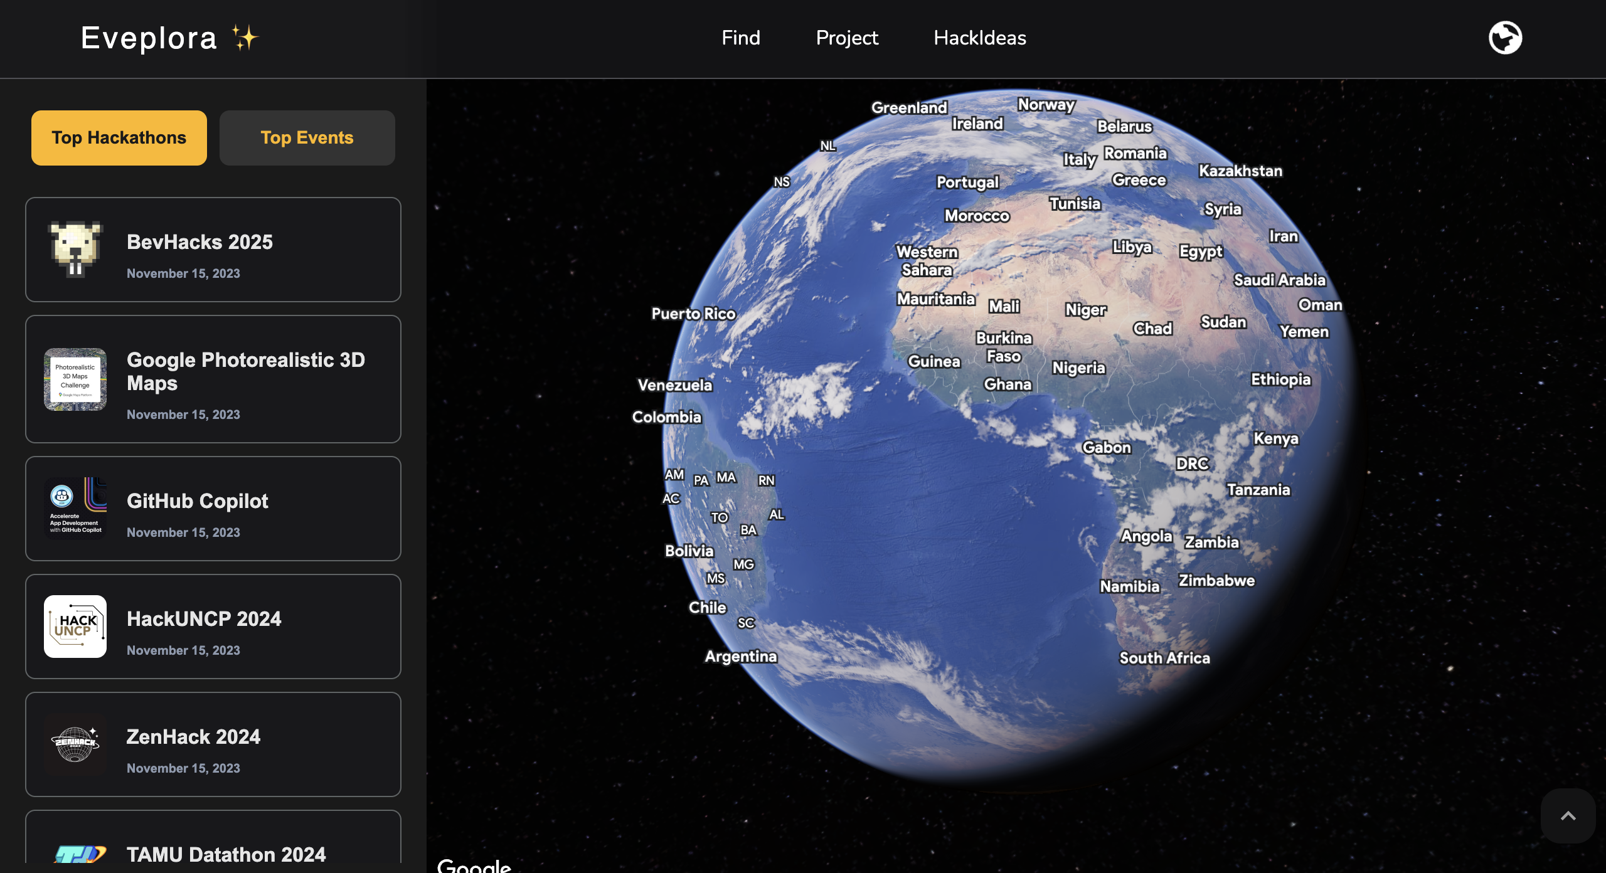The height and width of the screenshot is (873, 1606).
Task: Click the HackUNCP logo icon
Action: [75, 626]
